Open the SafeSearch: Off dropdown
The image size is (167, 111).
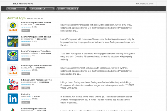pyautogui.click(x=42, y=9)
